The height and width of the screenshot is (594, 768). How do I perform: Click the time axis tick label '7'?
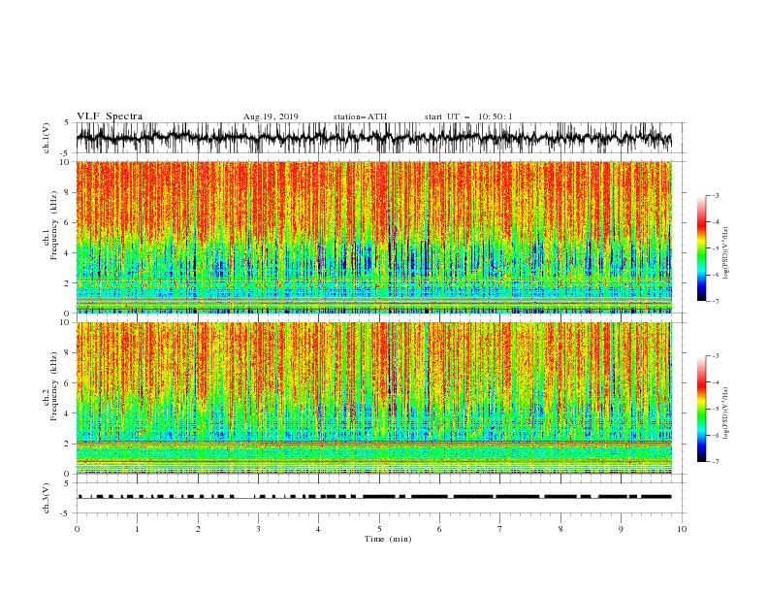[500, 529]
